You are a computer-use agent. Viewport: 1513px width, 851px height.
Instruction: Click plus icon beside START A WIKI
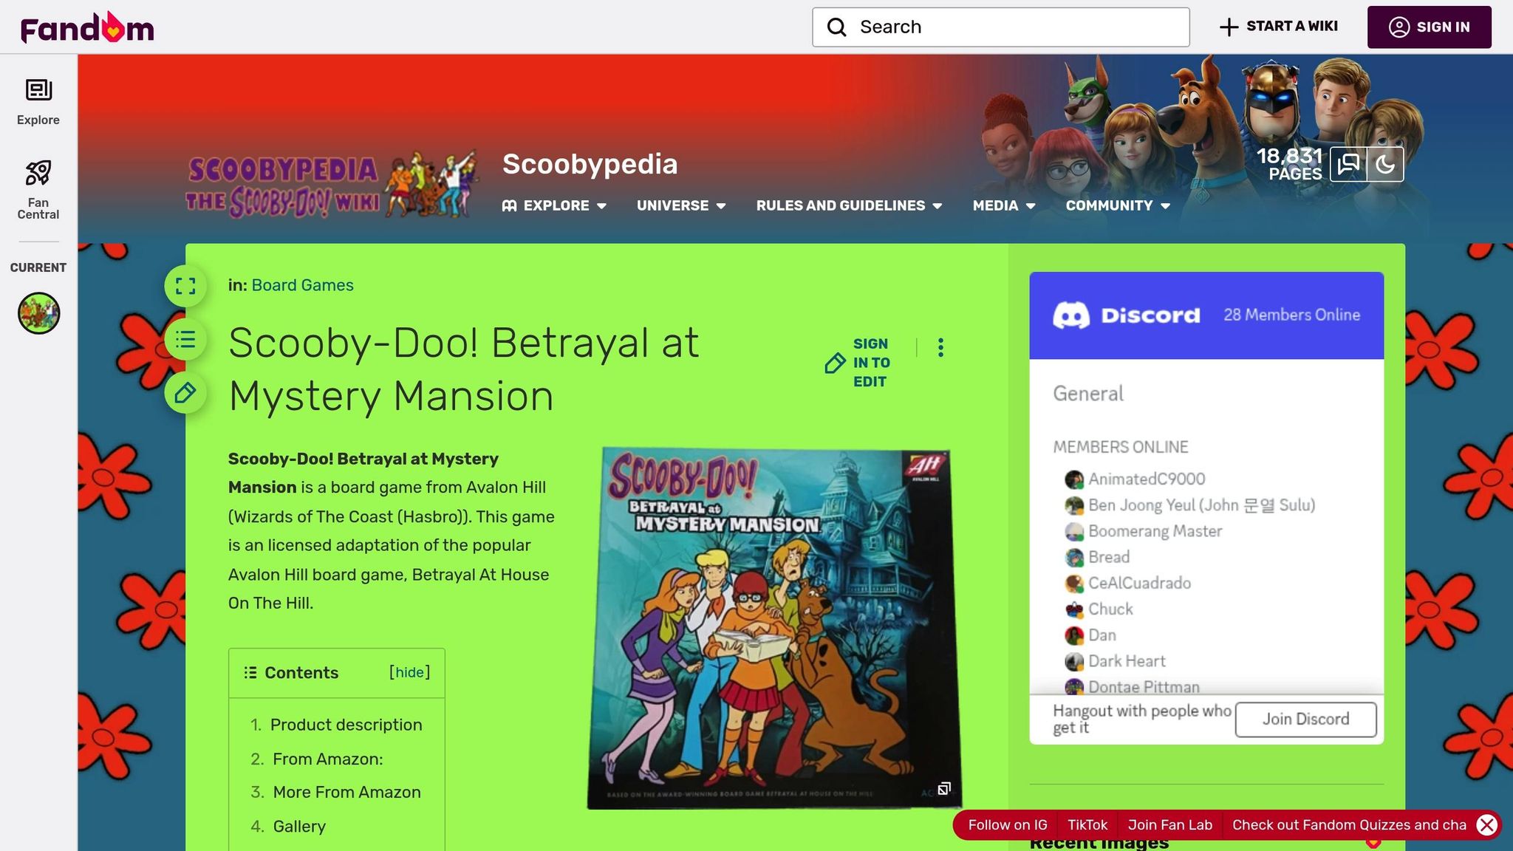[1229, 27]
